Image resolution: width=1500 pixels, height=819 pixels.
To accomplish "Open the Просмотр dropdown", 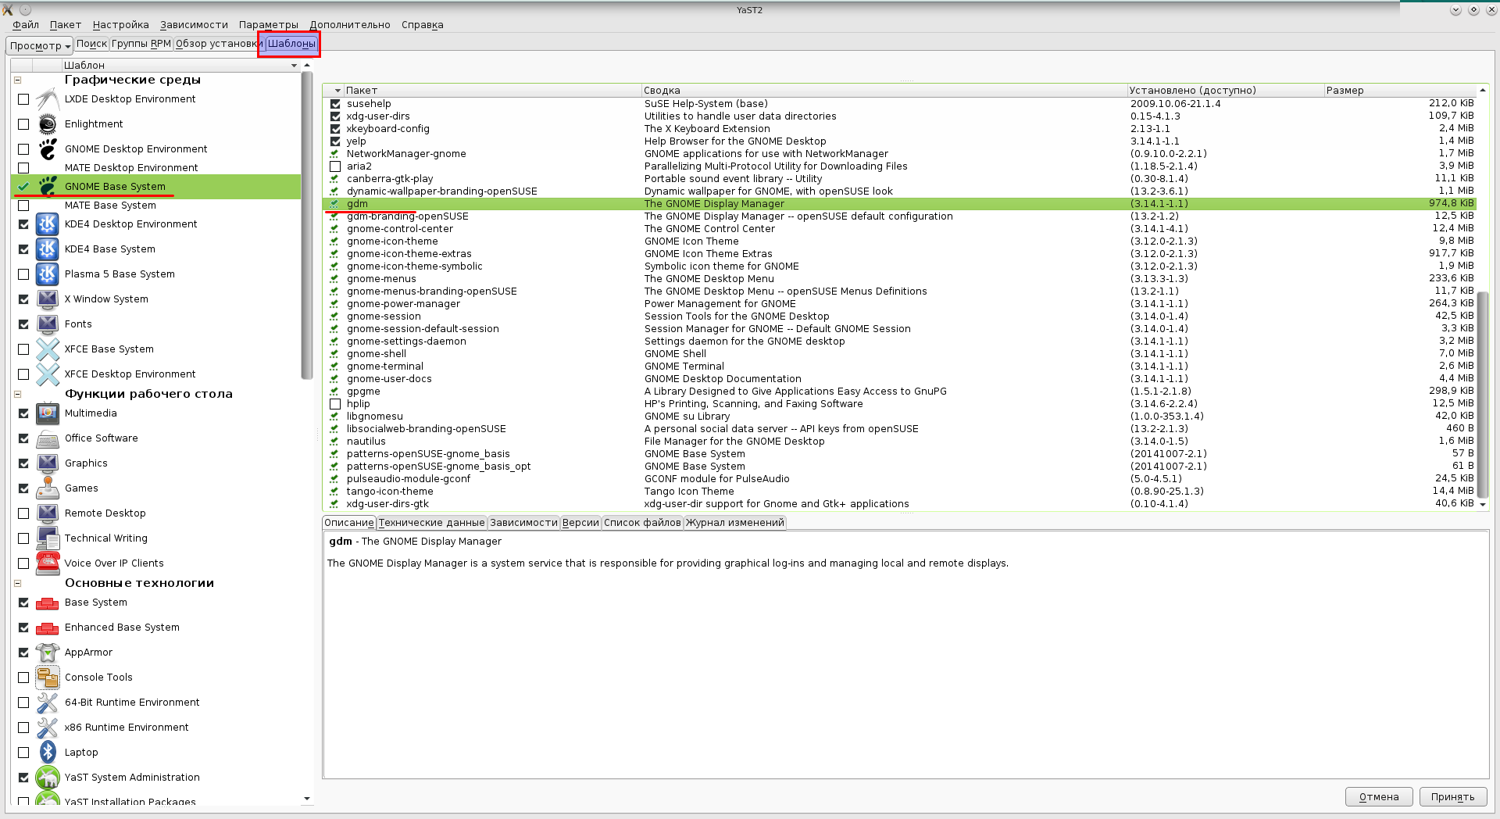I will (40, 45).
